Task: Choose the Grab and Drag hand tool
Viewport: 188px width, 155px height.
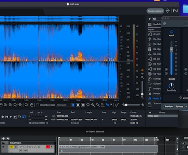Action: [x=31, y=105]
